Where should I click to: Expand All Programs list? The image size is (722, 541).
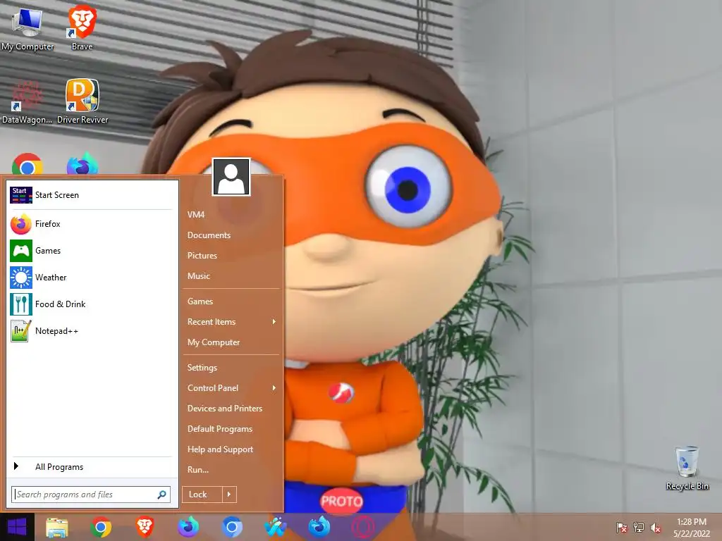92,467
